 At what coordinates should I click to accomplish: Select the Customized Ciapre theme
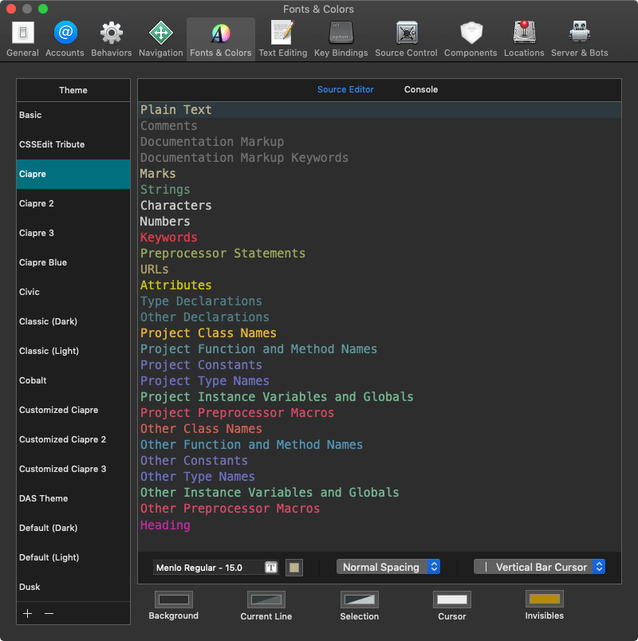pos(73,409)
